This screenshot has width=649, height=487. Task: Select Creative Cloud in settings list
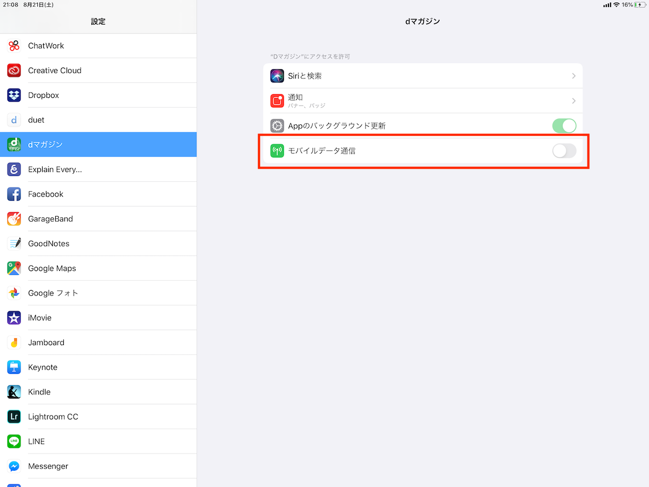(98, 70)
